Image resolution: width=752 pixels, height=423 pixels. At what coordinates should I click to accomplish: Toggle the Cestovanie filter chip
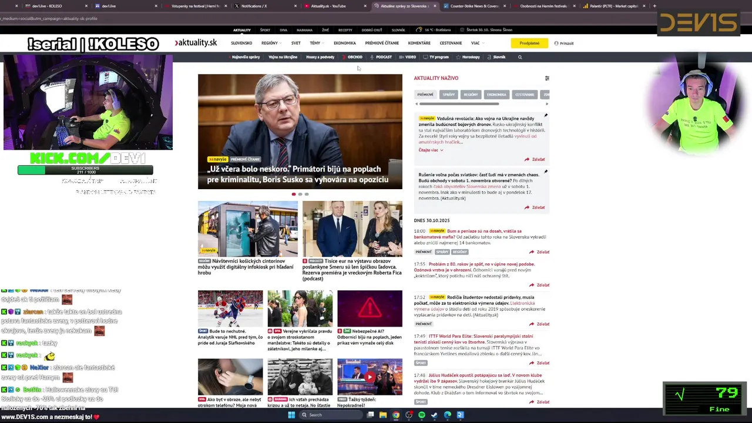[525, 95]
